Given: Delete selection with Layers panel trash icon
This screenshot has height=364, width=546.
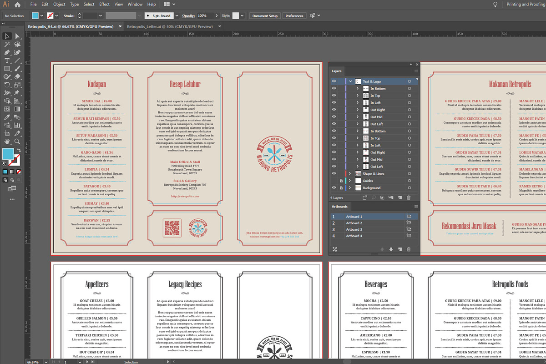Looking at the screenshot, I should tap(408, 198).
